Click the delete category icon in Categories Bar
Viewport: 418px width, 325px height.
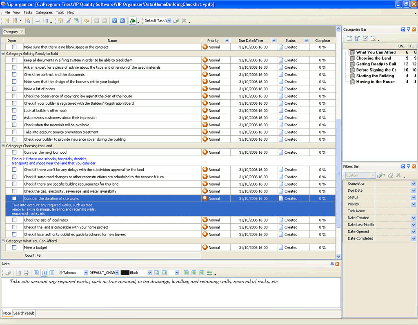[373, 38]
